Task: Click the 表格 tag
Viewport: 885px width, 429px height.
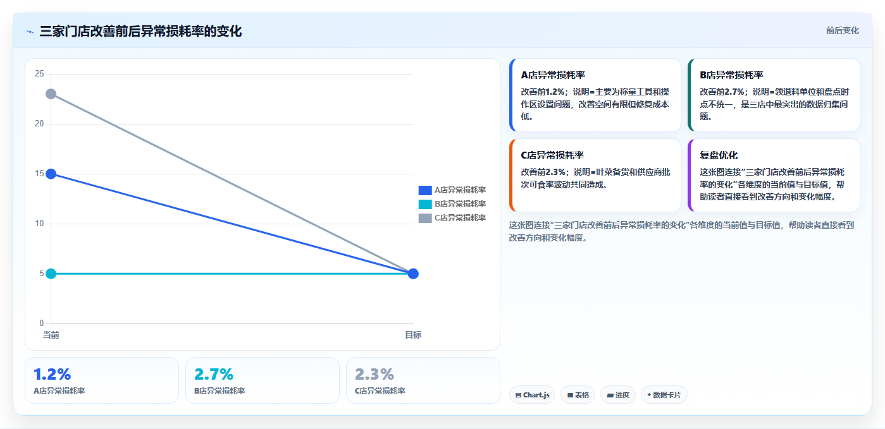Action: [x=578, y=395]
